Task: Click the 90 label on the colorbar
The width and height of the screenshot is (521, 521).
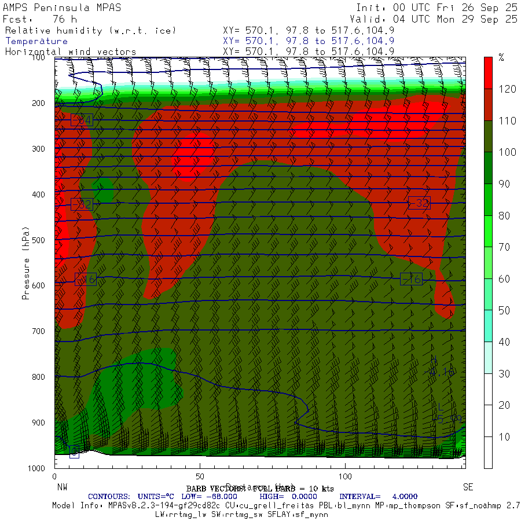Action: 504,184
